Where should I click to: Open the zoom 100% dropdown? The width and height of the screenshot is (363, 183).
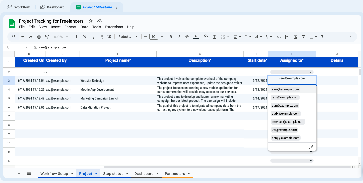tap(61, 37)
